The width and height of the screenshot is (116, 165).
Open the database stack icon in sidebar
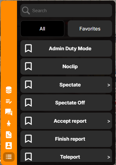(x=9, y=90)
